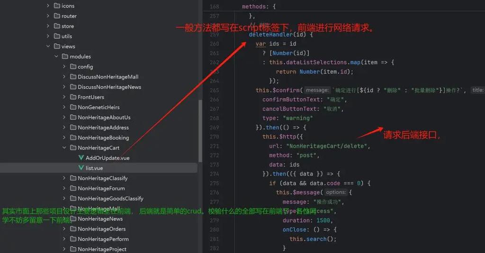The width and height of the screenshot is (485, 253).
Task: Click the this.search() call
Action: [313, 239]
